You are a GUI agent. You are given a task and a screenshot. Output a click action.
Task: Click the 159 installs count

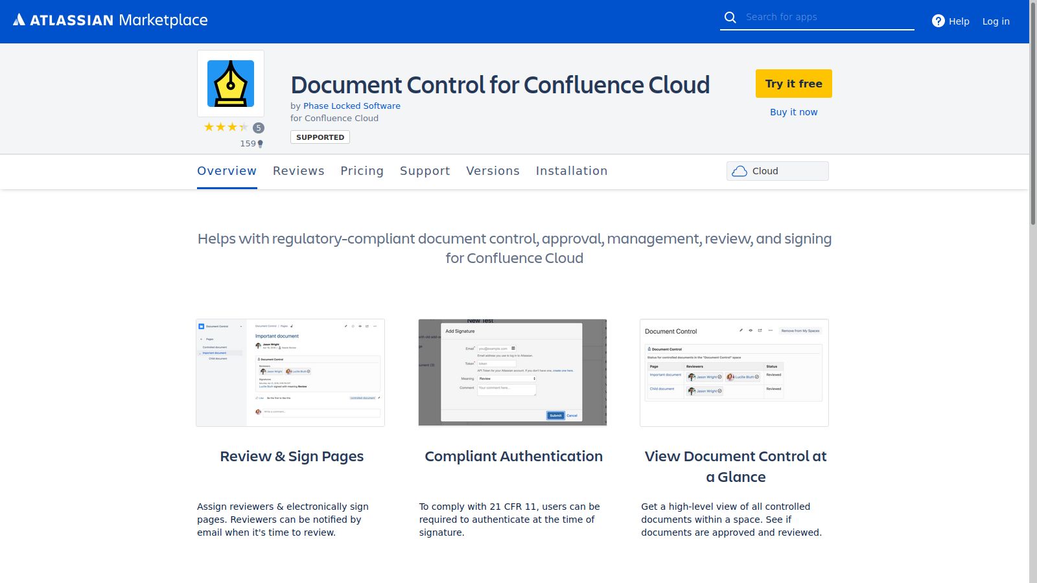(x=251, y=144)
